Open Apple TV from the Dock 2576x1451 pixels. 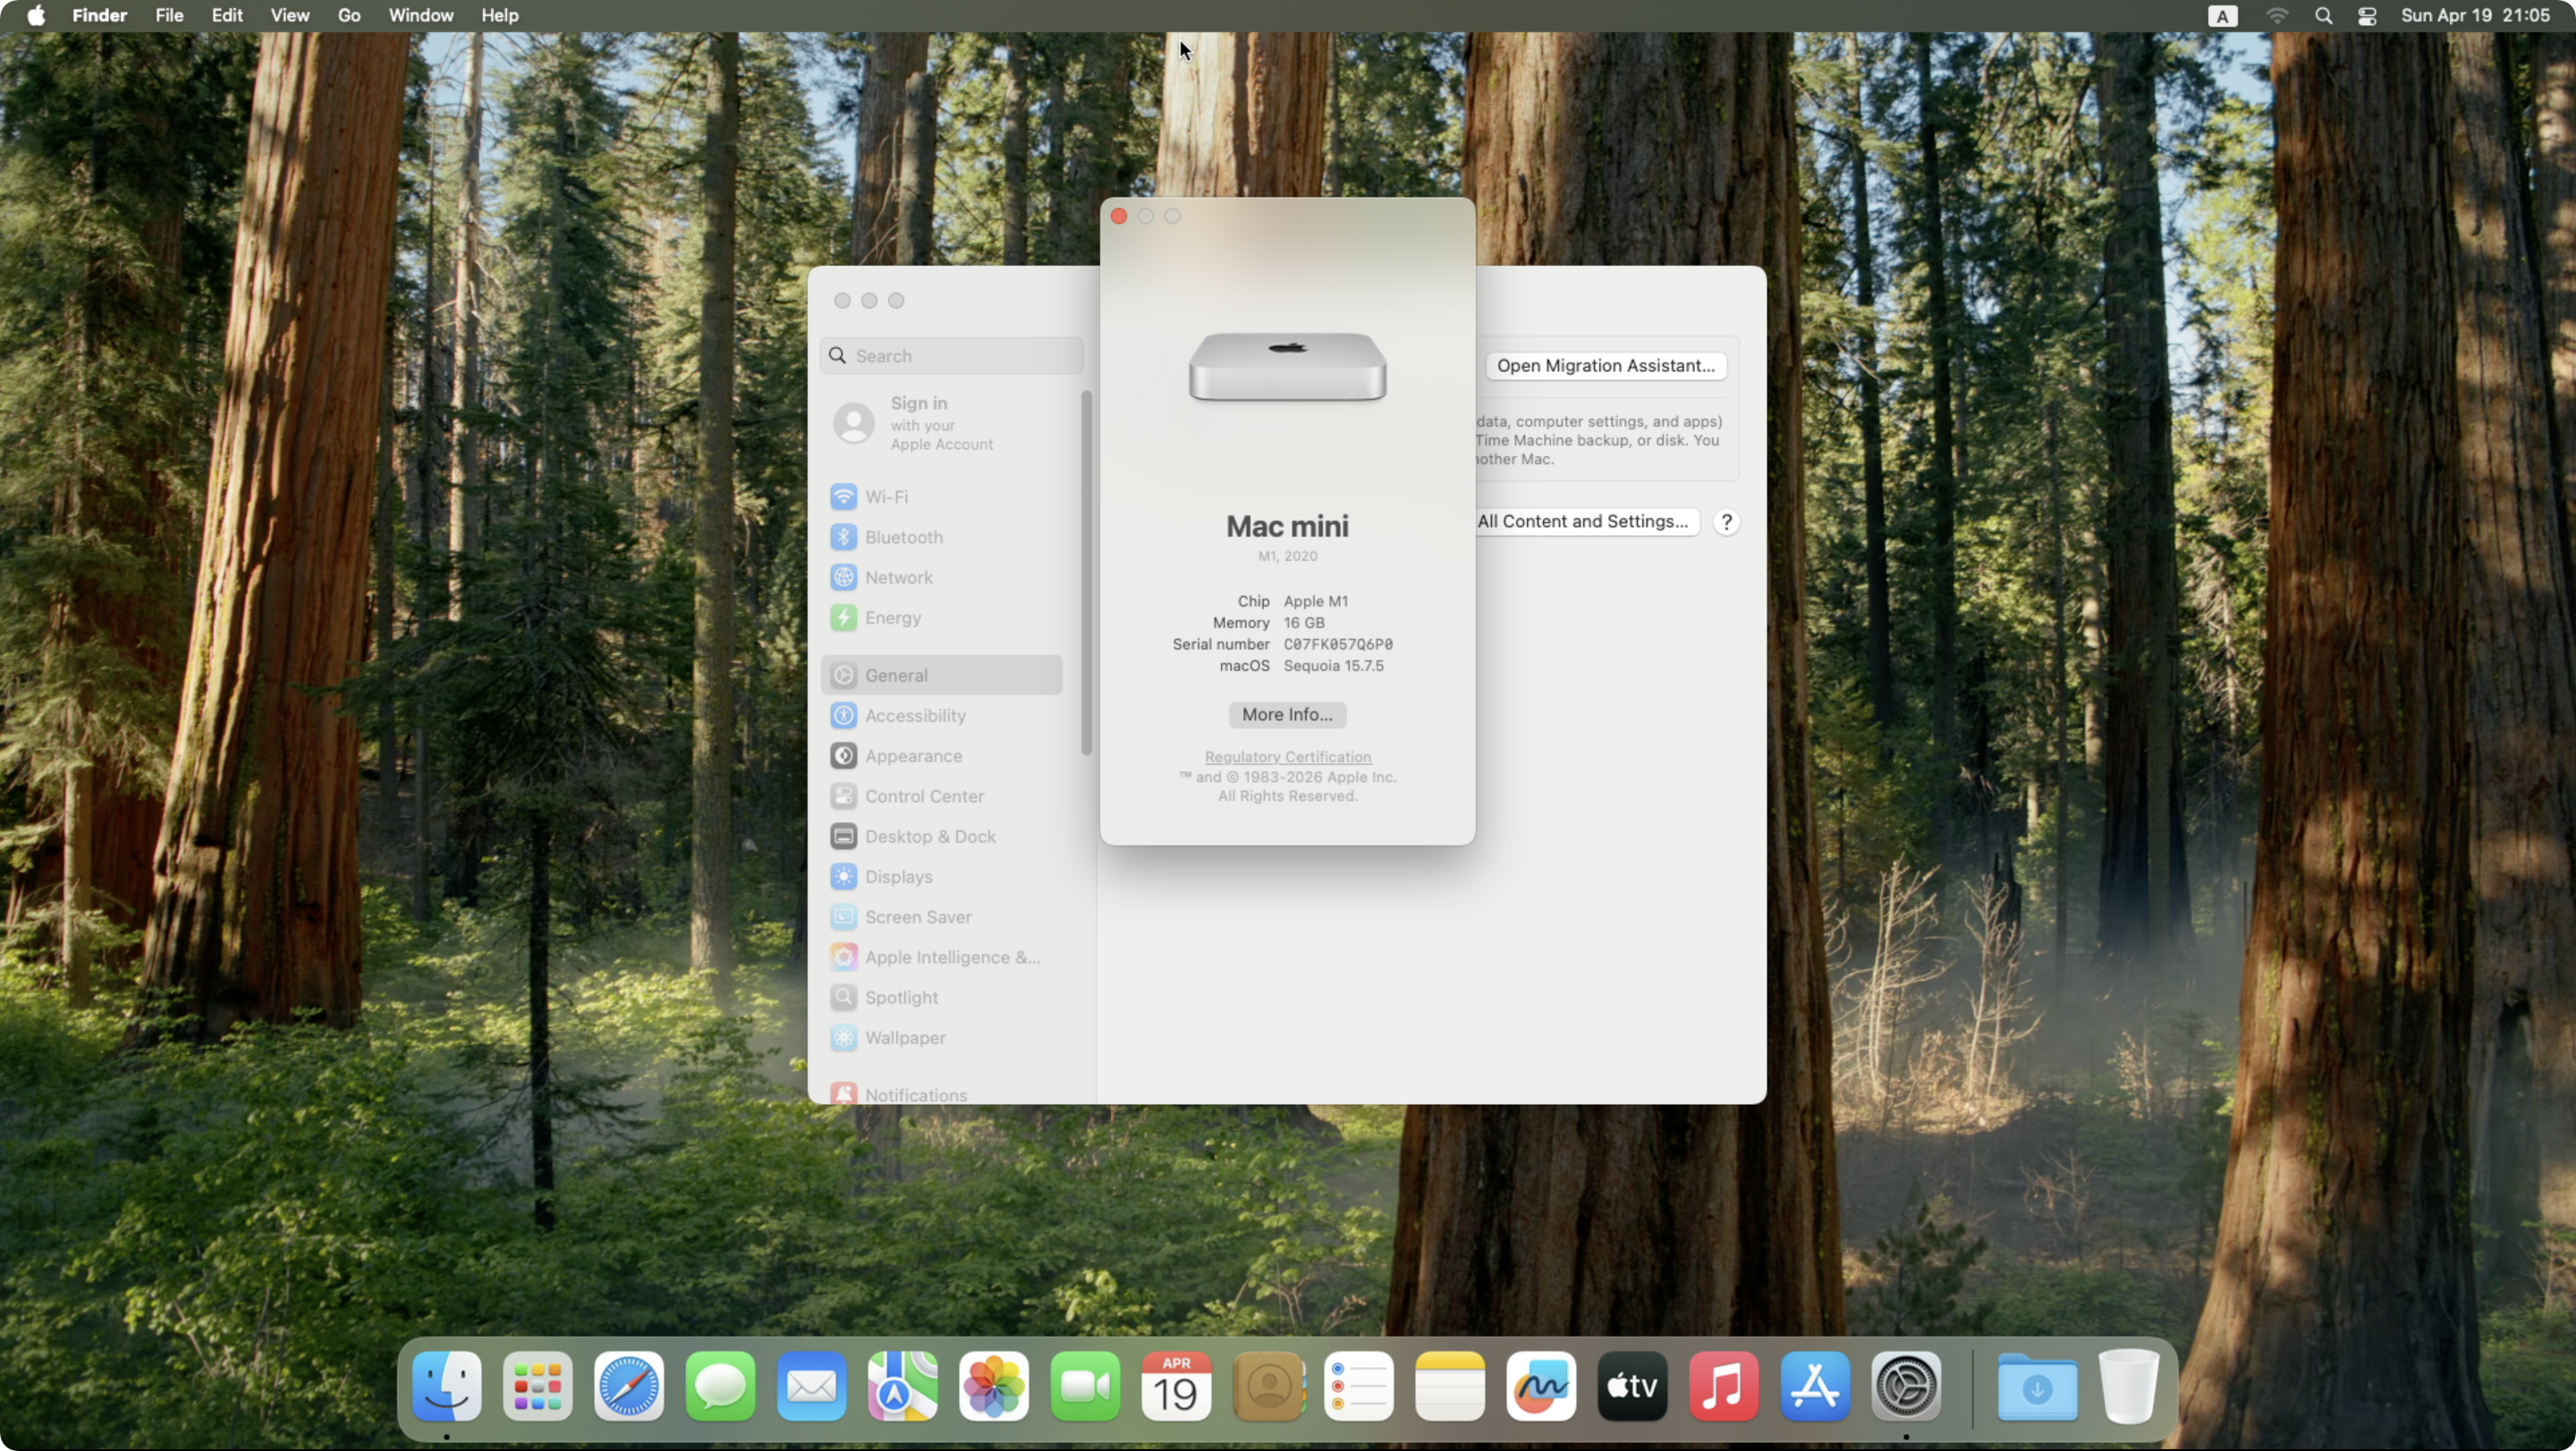[x=1633, y=1386]
